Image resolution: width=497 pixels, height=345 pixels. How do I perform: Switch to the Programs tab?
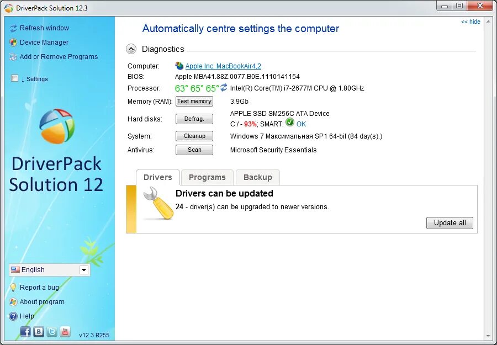(x=207, y=177)
